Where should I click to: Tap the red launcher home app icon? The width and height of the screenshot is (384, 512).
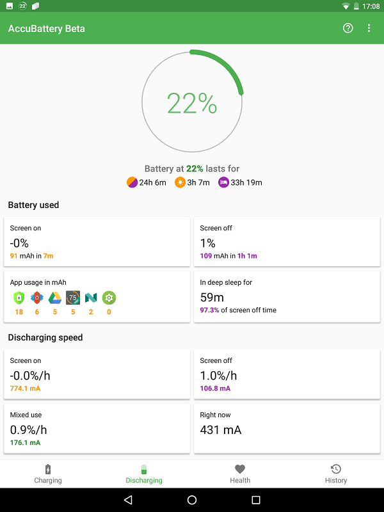37,298
